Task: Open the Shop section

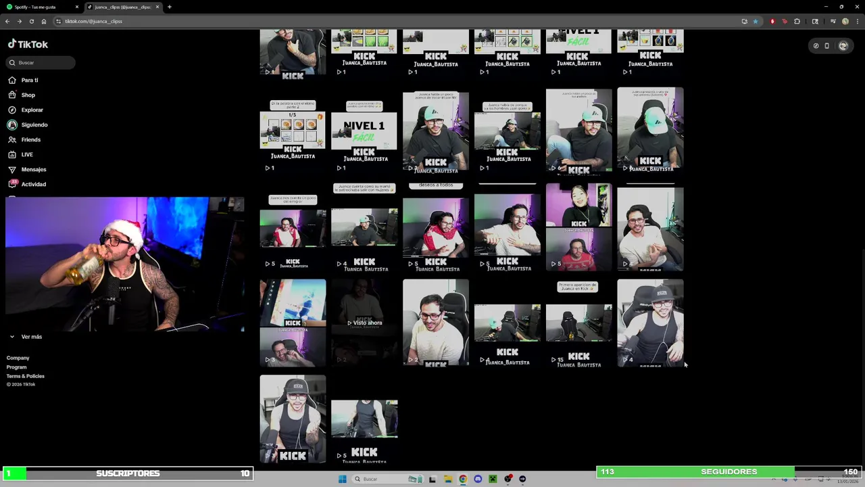Action: pos(28,95)
